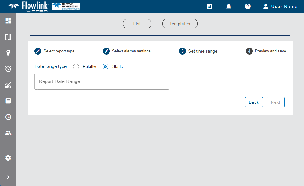Click the Report Date Range field

coord(102,81)
